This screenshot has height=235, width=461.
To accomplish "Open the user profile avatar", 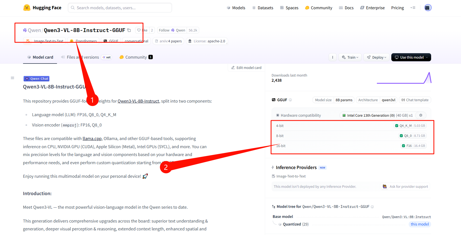I will [428, 8].
